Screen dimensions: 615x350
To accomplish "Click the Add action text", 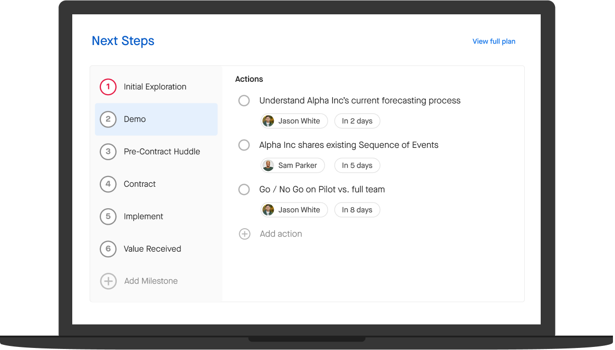I will pyautogui.click(x=281, y=234).
